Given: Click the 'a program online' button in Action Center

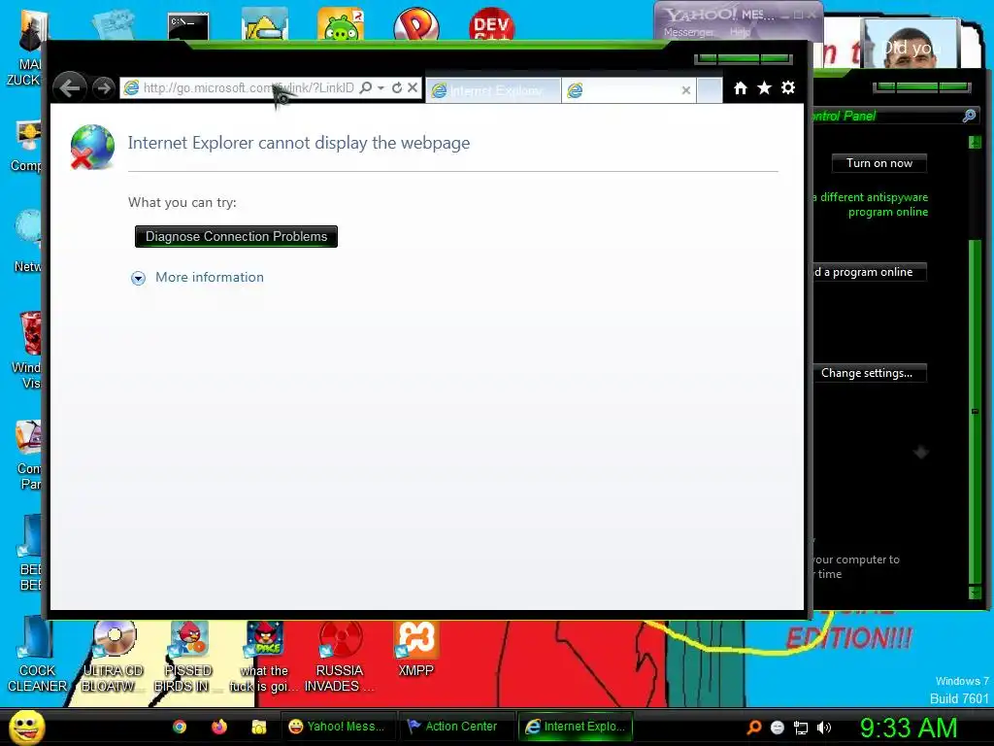Looking at the screenshot, I should click(867, 272).
